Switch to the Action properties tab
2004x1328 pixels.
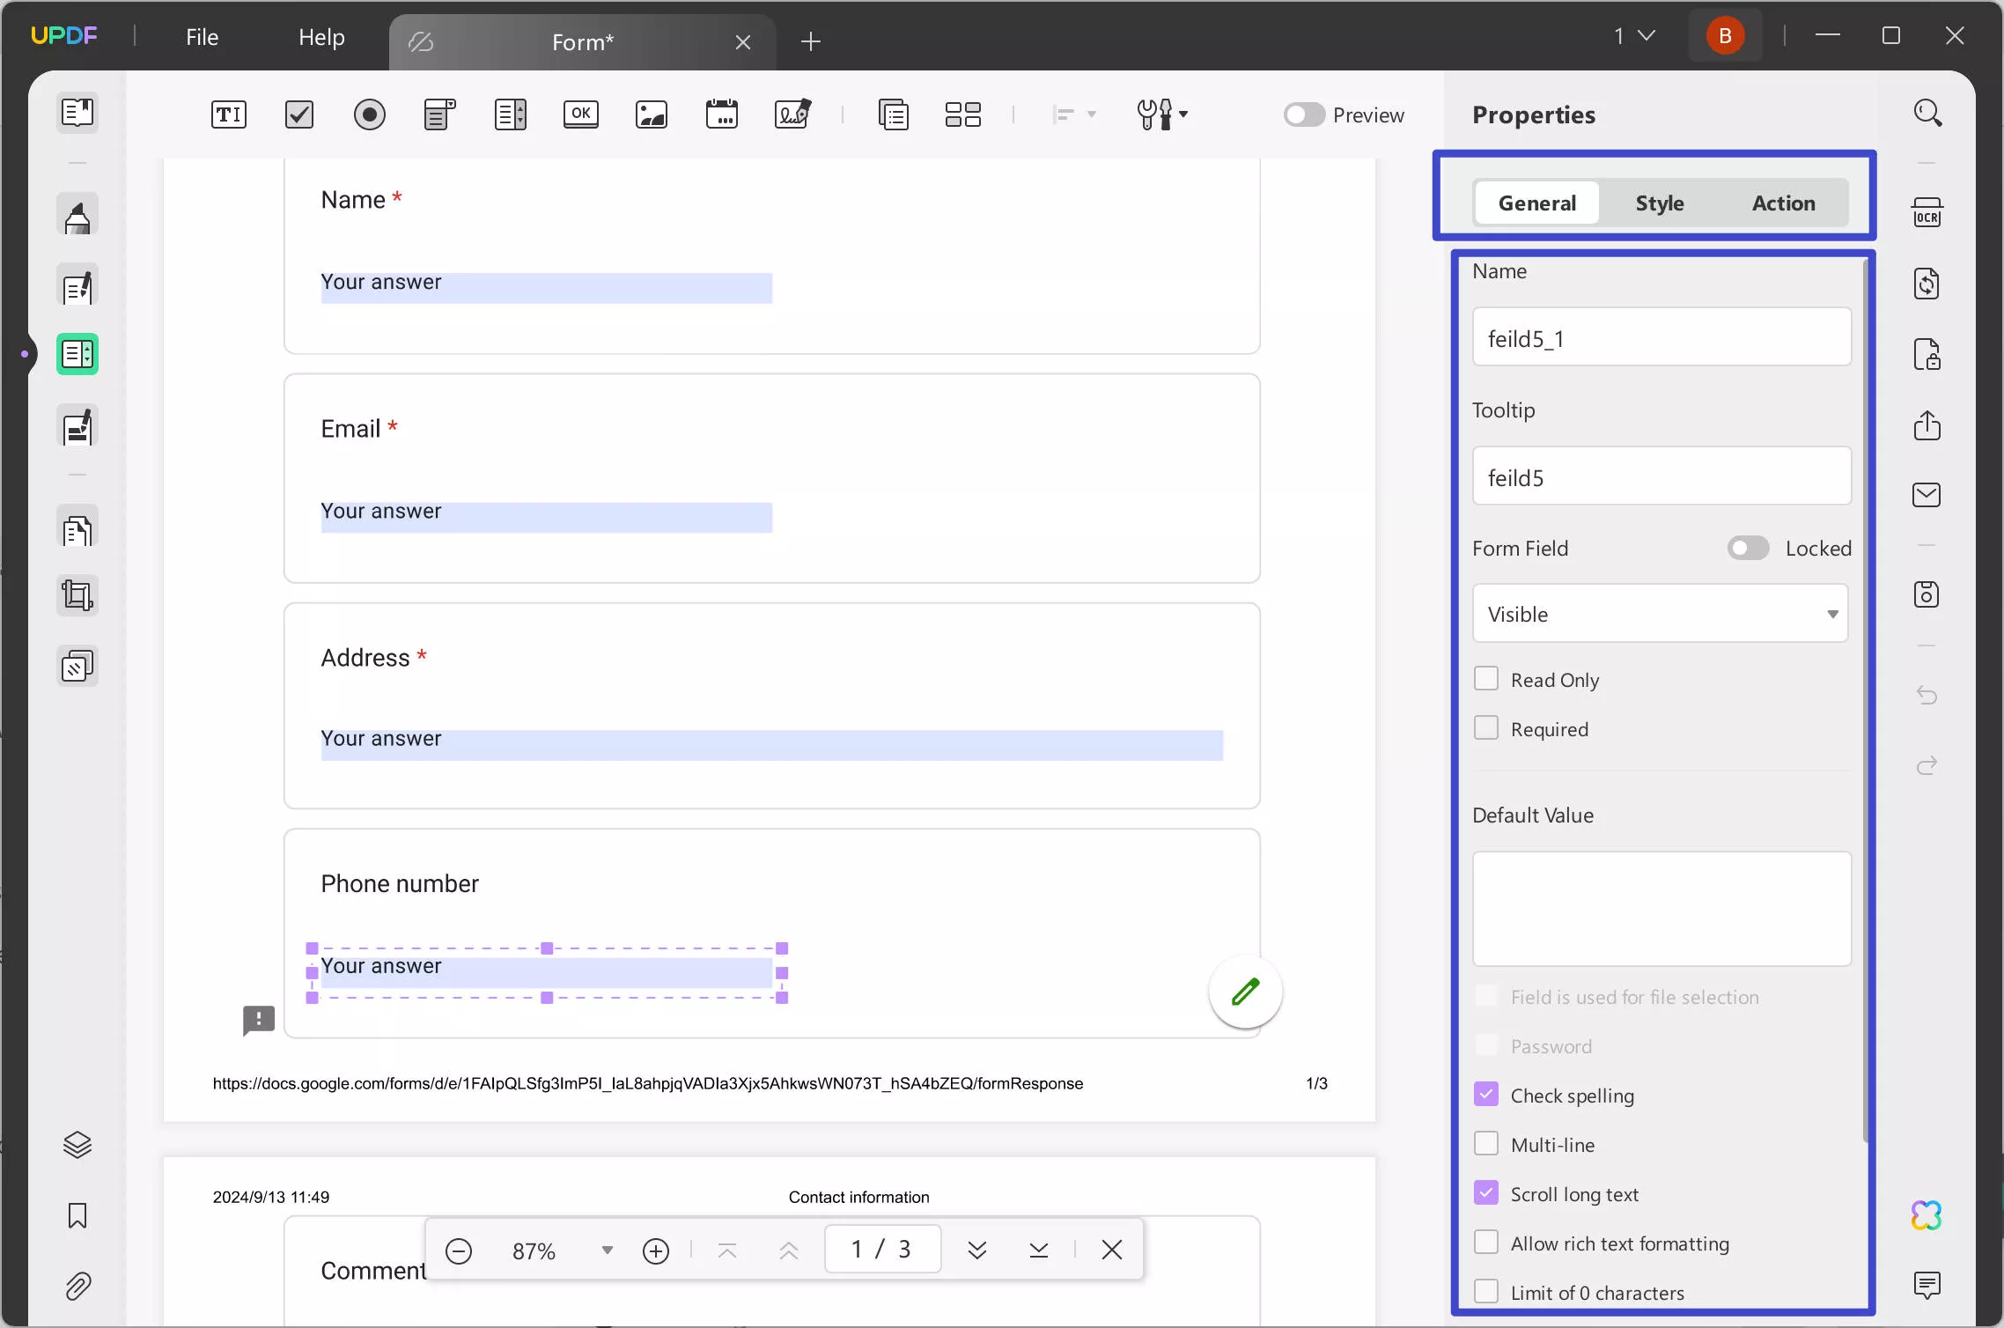click(x=1783, y=203)
